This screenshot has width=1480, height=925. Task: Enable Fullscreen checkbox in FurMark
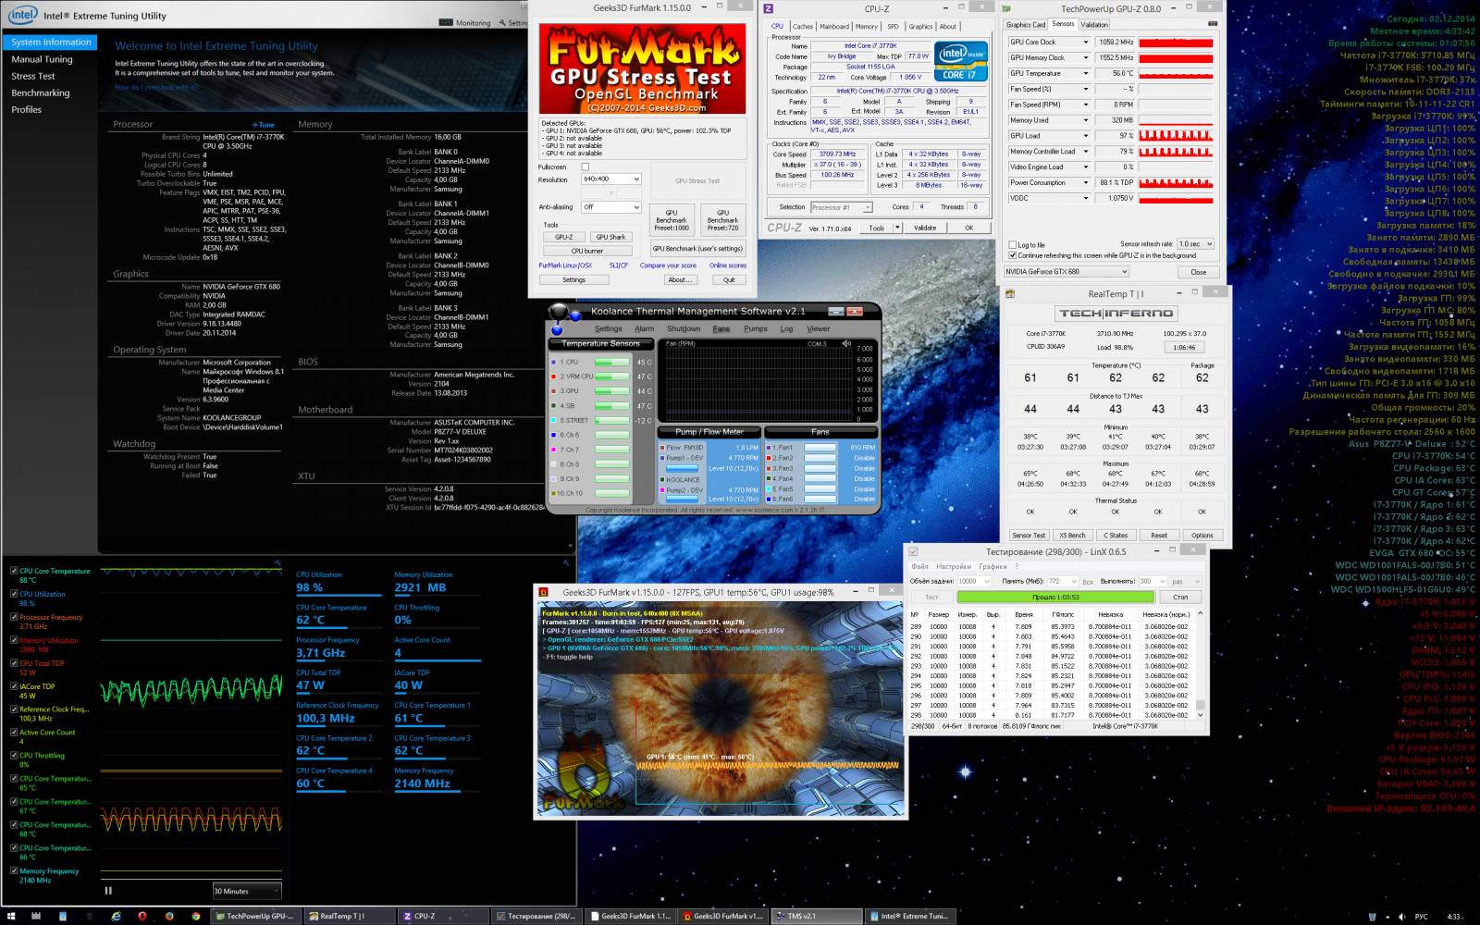tap(585, 167)
